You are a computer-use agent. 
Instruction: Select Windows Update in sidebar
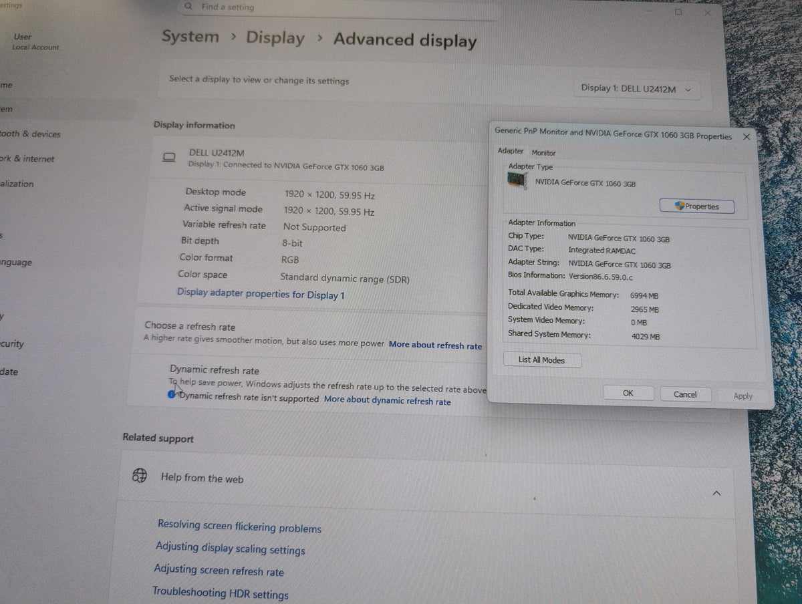(9, 371)
